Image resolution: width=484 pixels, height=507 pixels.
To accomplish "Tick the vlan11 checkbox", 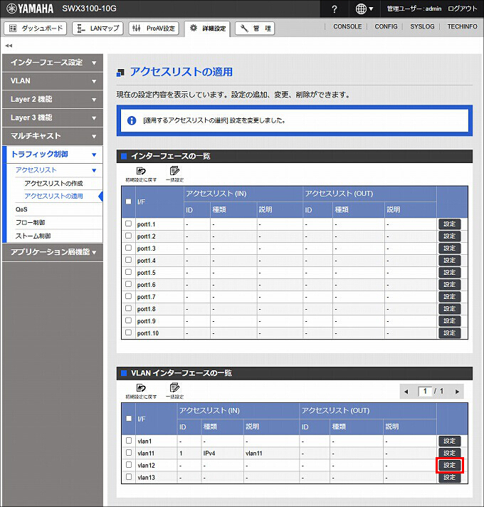I will pyautogui.click(x=128, y=453).
